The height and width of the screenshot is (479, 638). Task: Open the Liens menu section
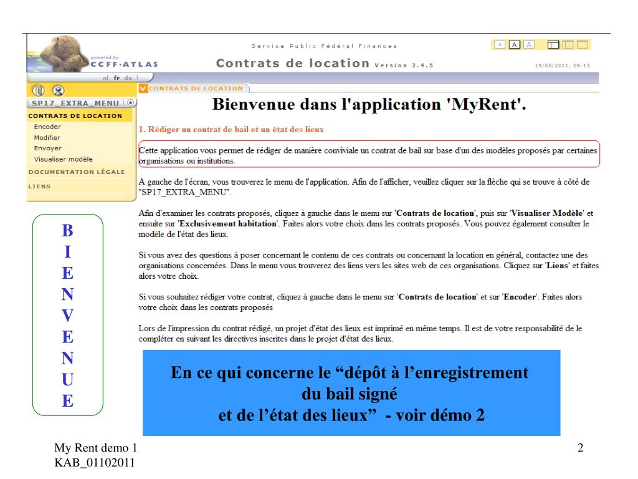pos(39,186)
